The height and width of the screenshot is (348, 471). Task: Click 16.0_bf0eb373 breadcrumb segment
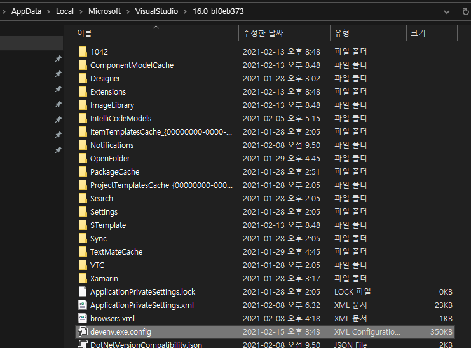point(218,11)
